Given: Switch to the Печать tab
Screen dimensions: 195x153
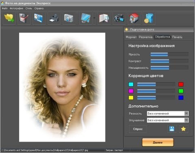Looking at the screenshot, I should click(x=177, y=37).
